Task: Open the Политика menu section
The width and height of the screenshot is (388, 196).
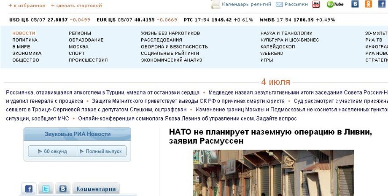Action: (25, 40)
